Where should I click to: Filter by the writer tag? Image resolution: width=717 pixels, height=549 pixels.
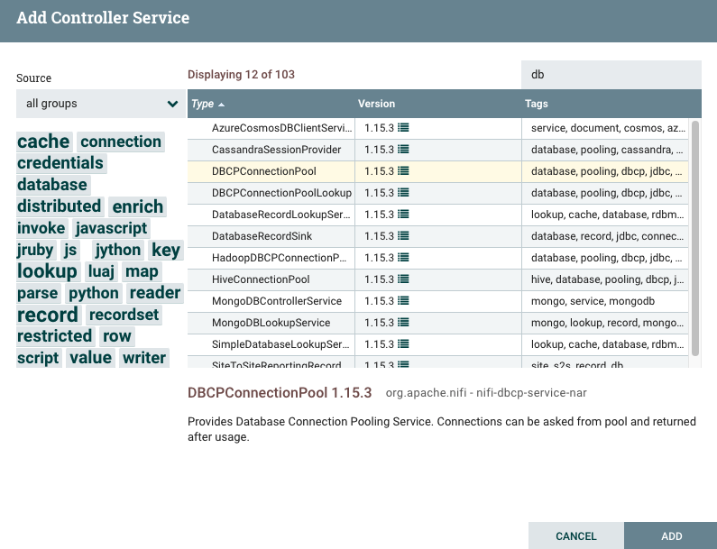point(144,358)
